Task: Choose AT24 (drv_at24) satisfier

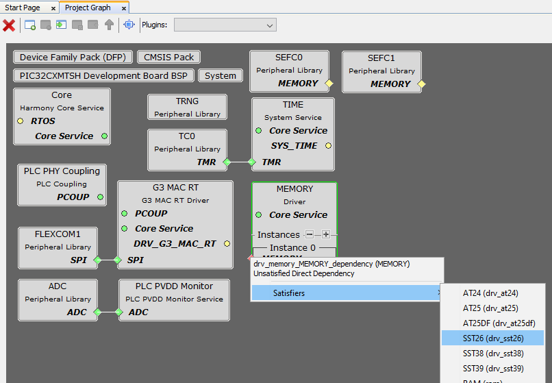Action: [492, 293]
